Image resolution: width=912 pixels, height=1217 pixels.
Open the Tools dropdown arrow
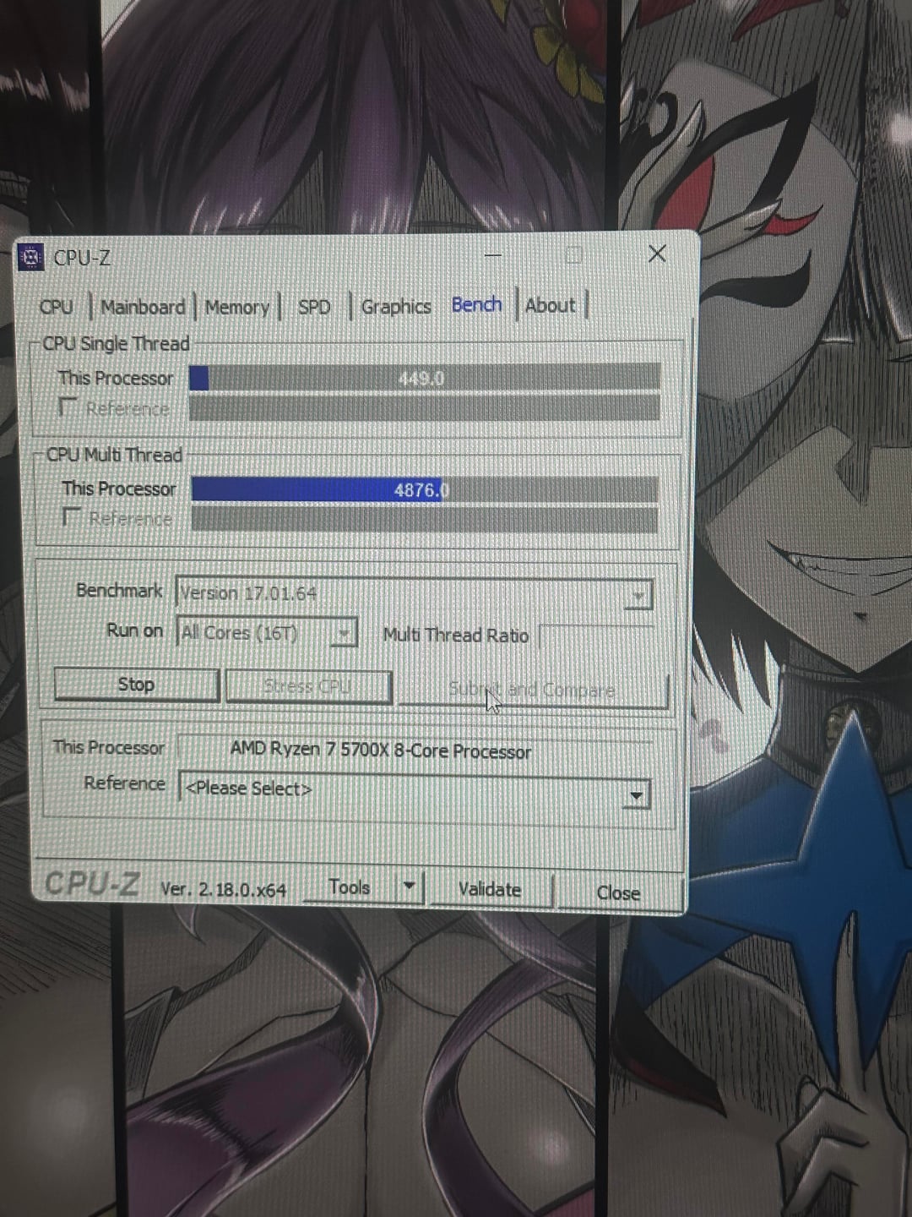410,887
